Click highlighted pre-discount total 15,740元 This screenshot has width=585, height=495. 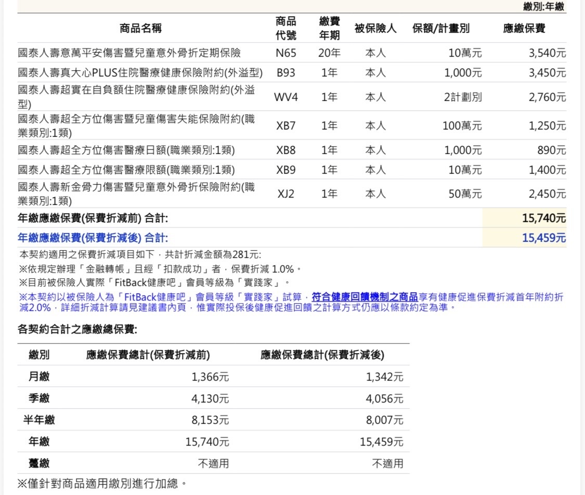[543, 218]
